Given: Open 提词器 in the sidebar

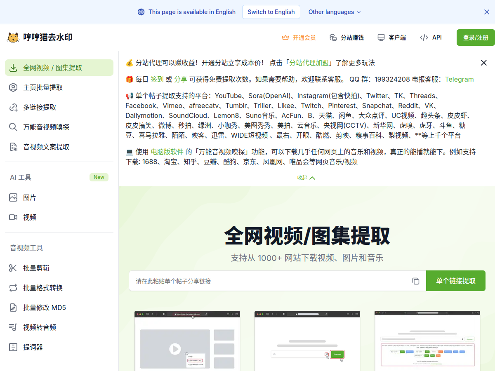Looking at the screenshot, I should (59, 347).
